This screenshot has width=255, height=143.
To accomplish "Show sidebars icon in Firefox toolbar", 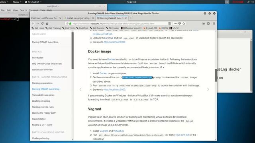I will pyautogui.click(x=208, y=23).
